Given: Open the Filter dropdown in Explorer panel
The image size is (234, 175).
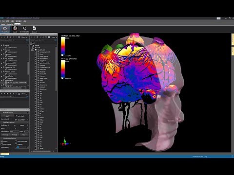Looking at the screenshot, I should (x=24, y=37).
